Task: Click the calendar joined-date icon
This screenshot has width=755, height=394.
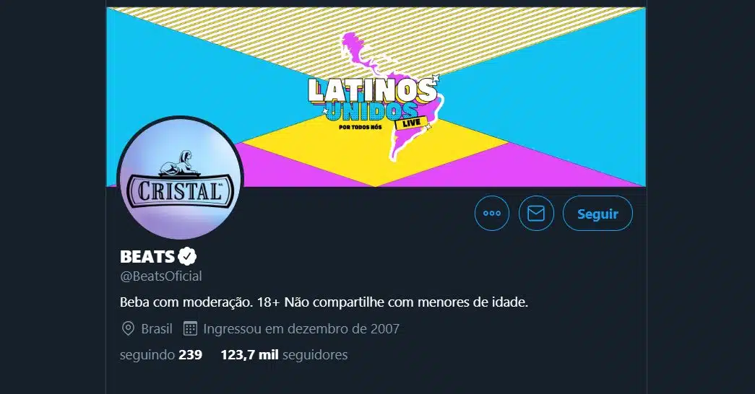Action: pyautogui.click(x=190, y=328)
